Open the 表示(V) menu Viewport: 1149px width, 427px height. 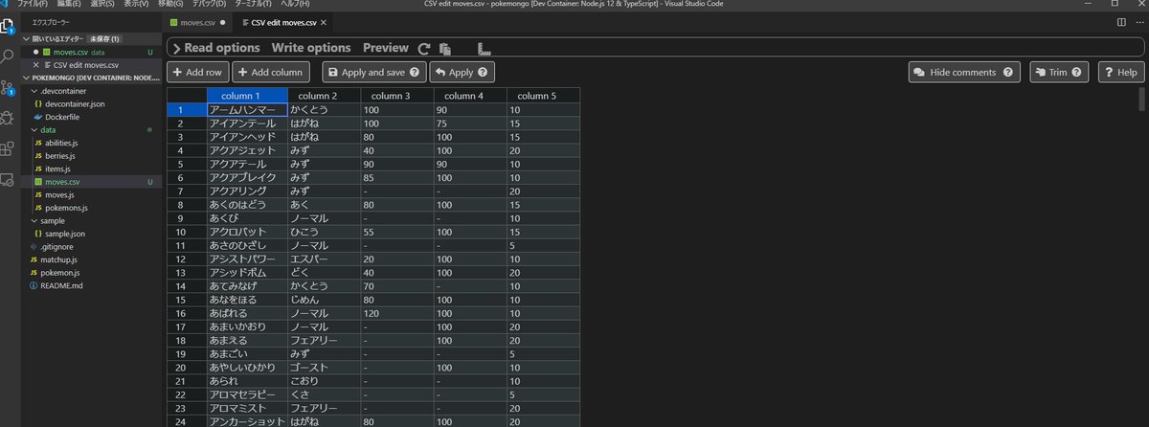[136, 4]
